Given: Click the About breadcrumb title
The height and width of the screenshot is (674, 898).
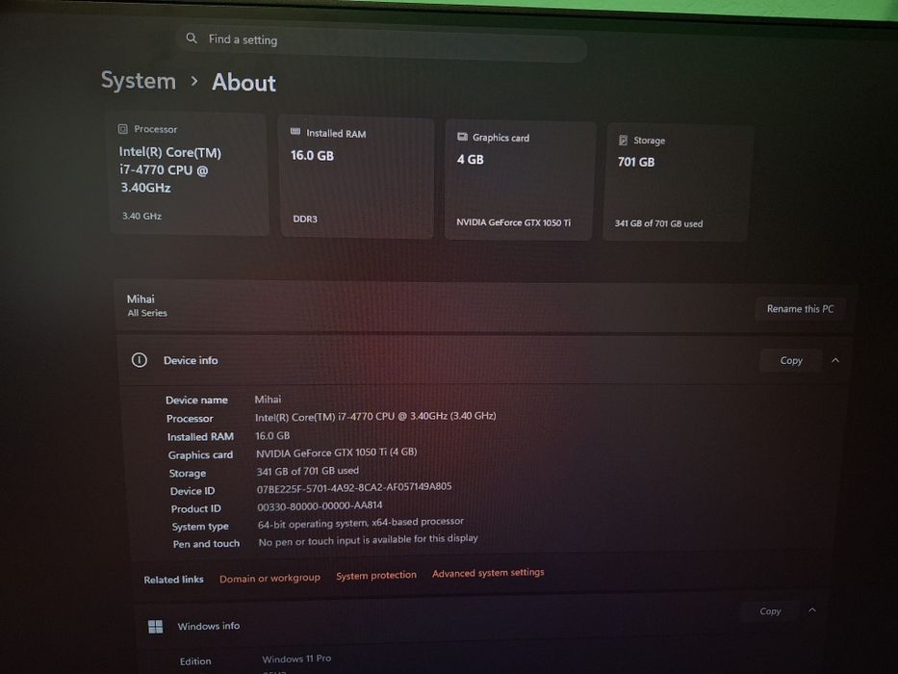Looking at the screenshot, I should point(244,83).
